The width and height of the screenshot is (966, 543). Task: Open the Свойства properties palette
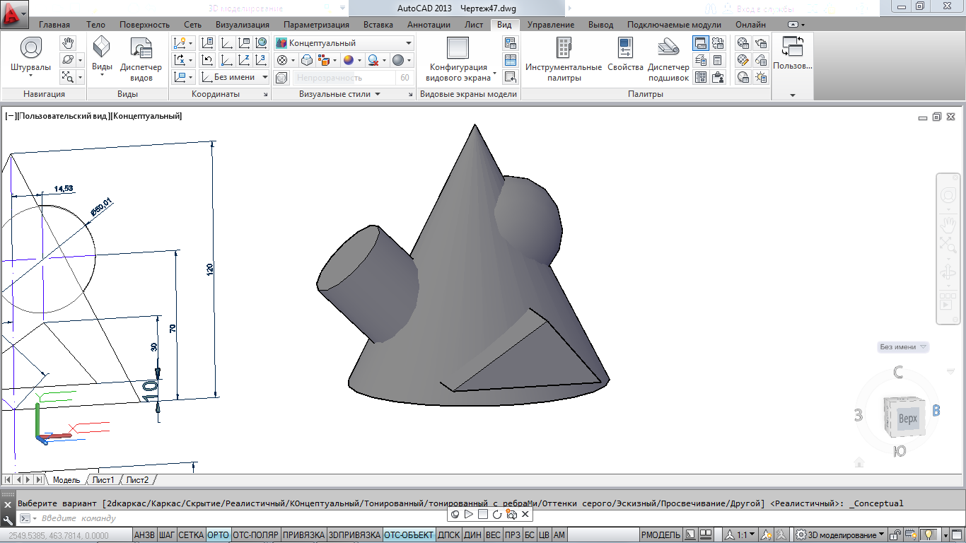[625, 54]
